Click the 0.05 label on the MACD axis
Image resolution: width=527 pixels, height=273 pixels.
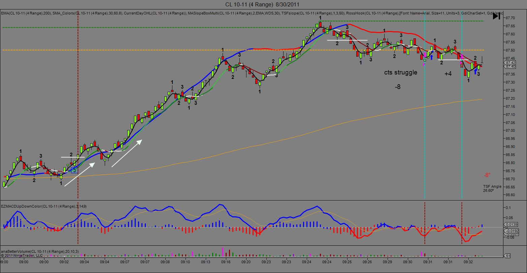tap(509, 217)
